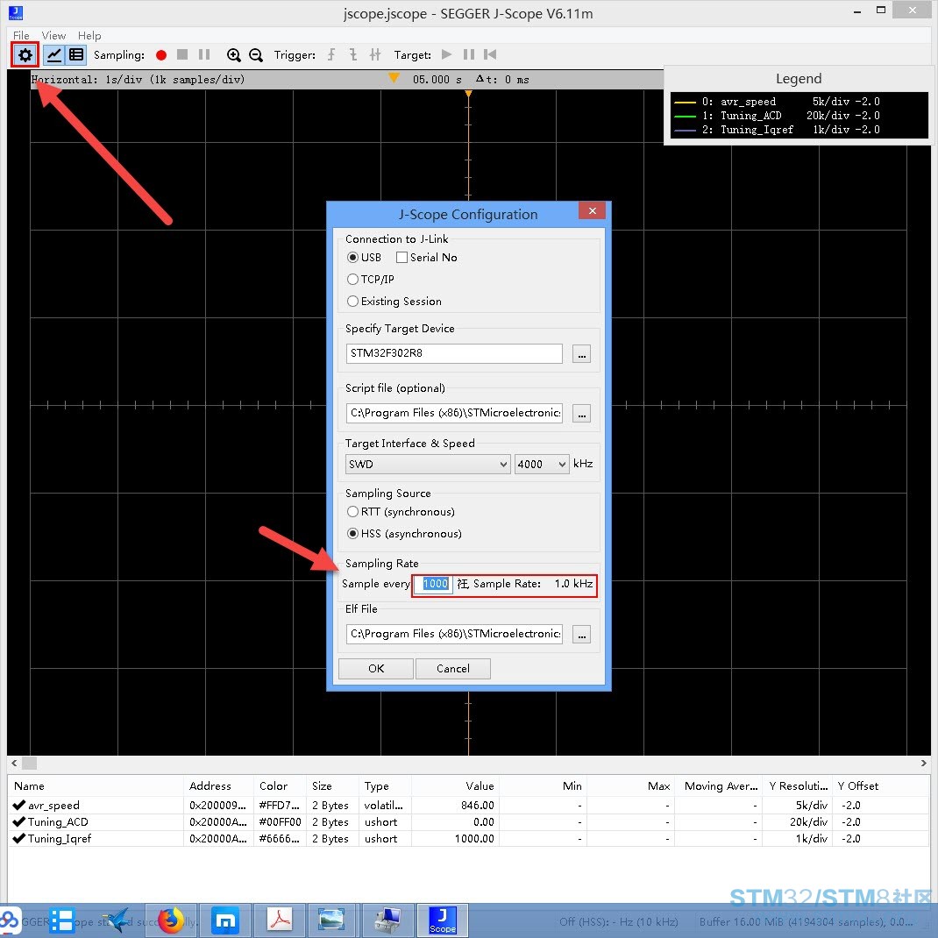Enable the Serial No checkbox
This screenshot has width=938, height=938.
(402, 257)
